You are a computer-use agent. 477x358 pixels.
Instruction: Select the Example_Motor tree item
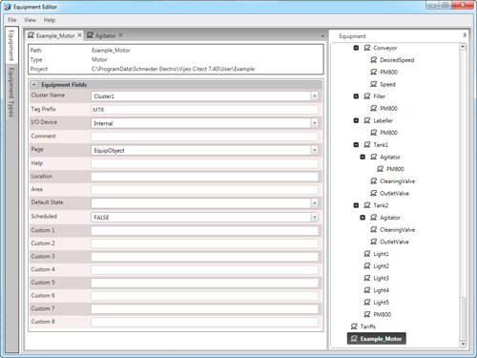coord(377,339)
